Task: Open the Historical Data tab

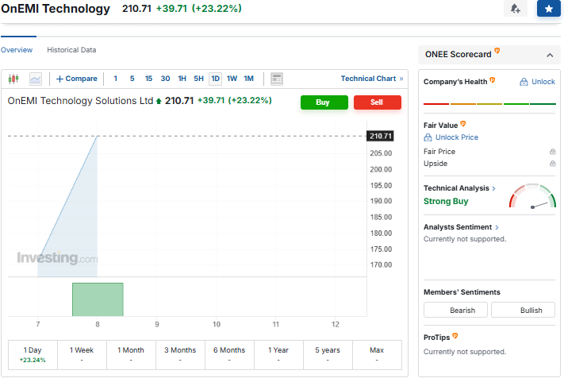Action: click(71, 50)
